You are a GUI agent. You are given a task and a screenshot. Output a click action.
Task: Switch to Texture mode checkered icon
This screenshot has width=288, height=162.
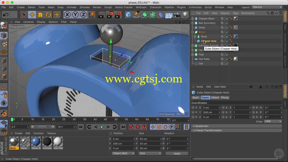point(4,44)
